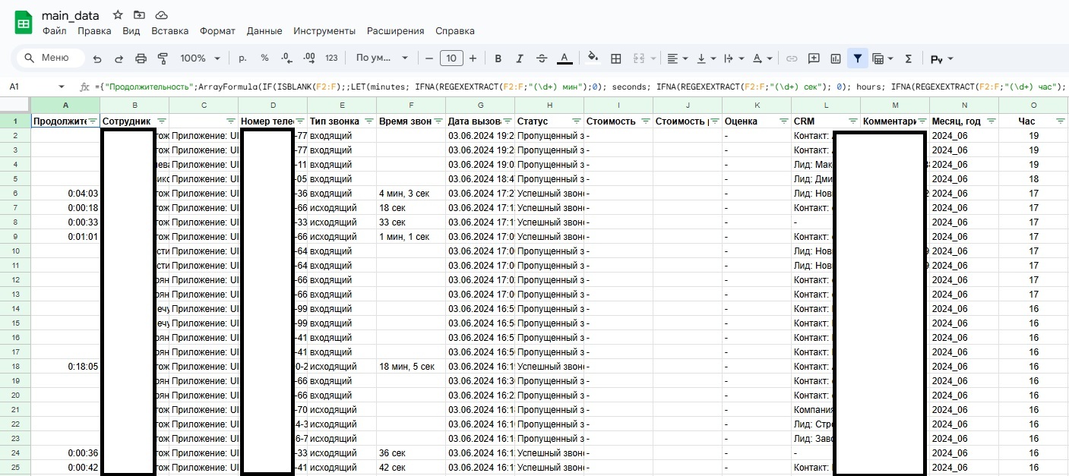This screenshot has width=1069, height=476.
Task: Star the main_data document
Action: coord(118,15)
